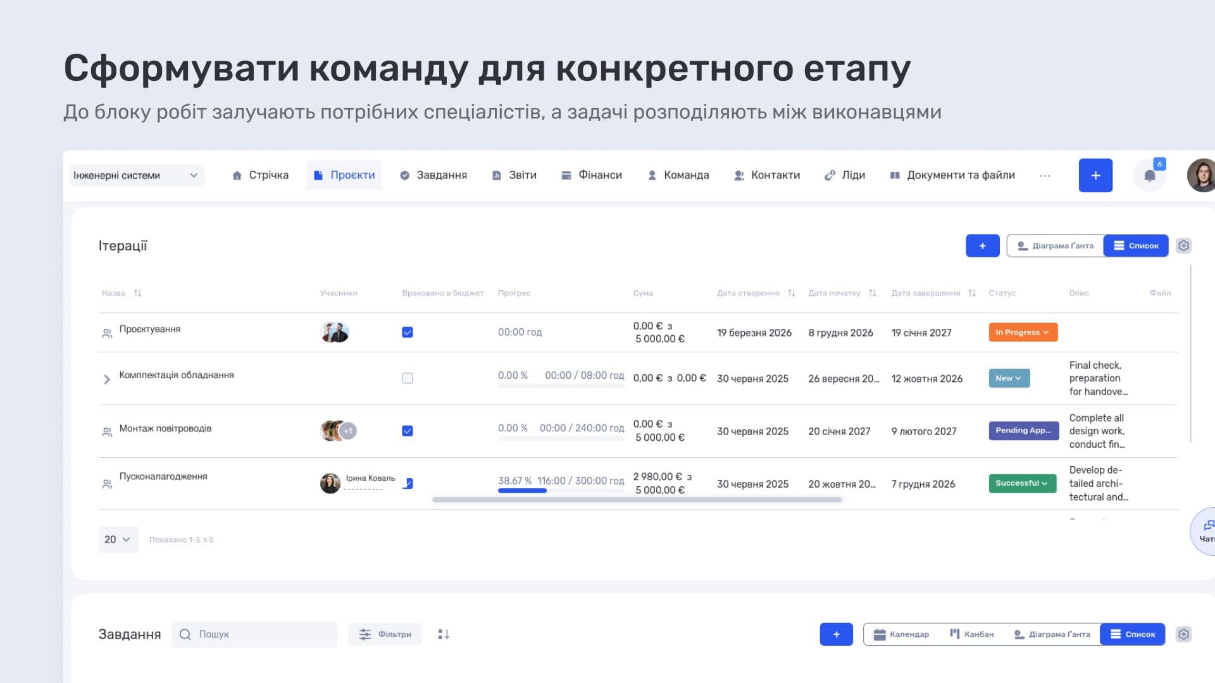This screenshot has height=683, width=1215.
Task: Open the notifications bell icon
Action: click(1149, 176)
